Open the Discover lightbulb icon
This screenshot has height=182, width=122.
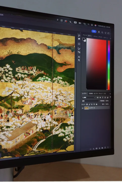tap(105, 33)
